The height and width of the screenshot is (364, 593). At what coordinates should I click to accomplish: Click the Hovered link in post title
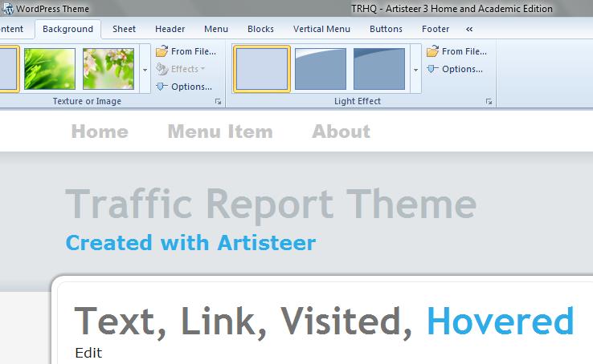pyautogui.click(x=501, y=321)
